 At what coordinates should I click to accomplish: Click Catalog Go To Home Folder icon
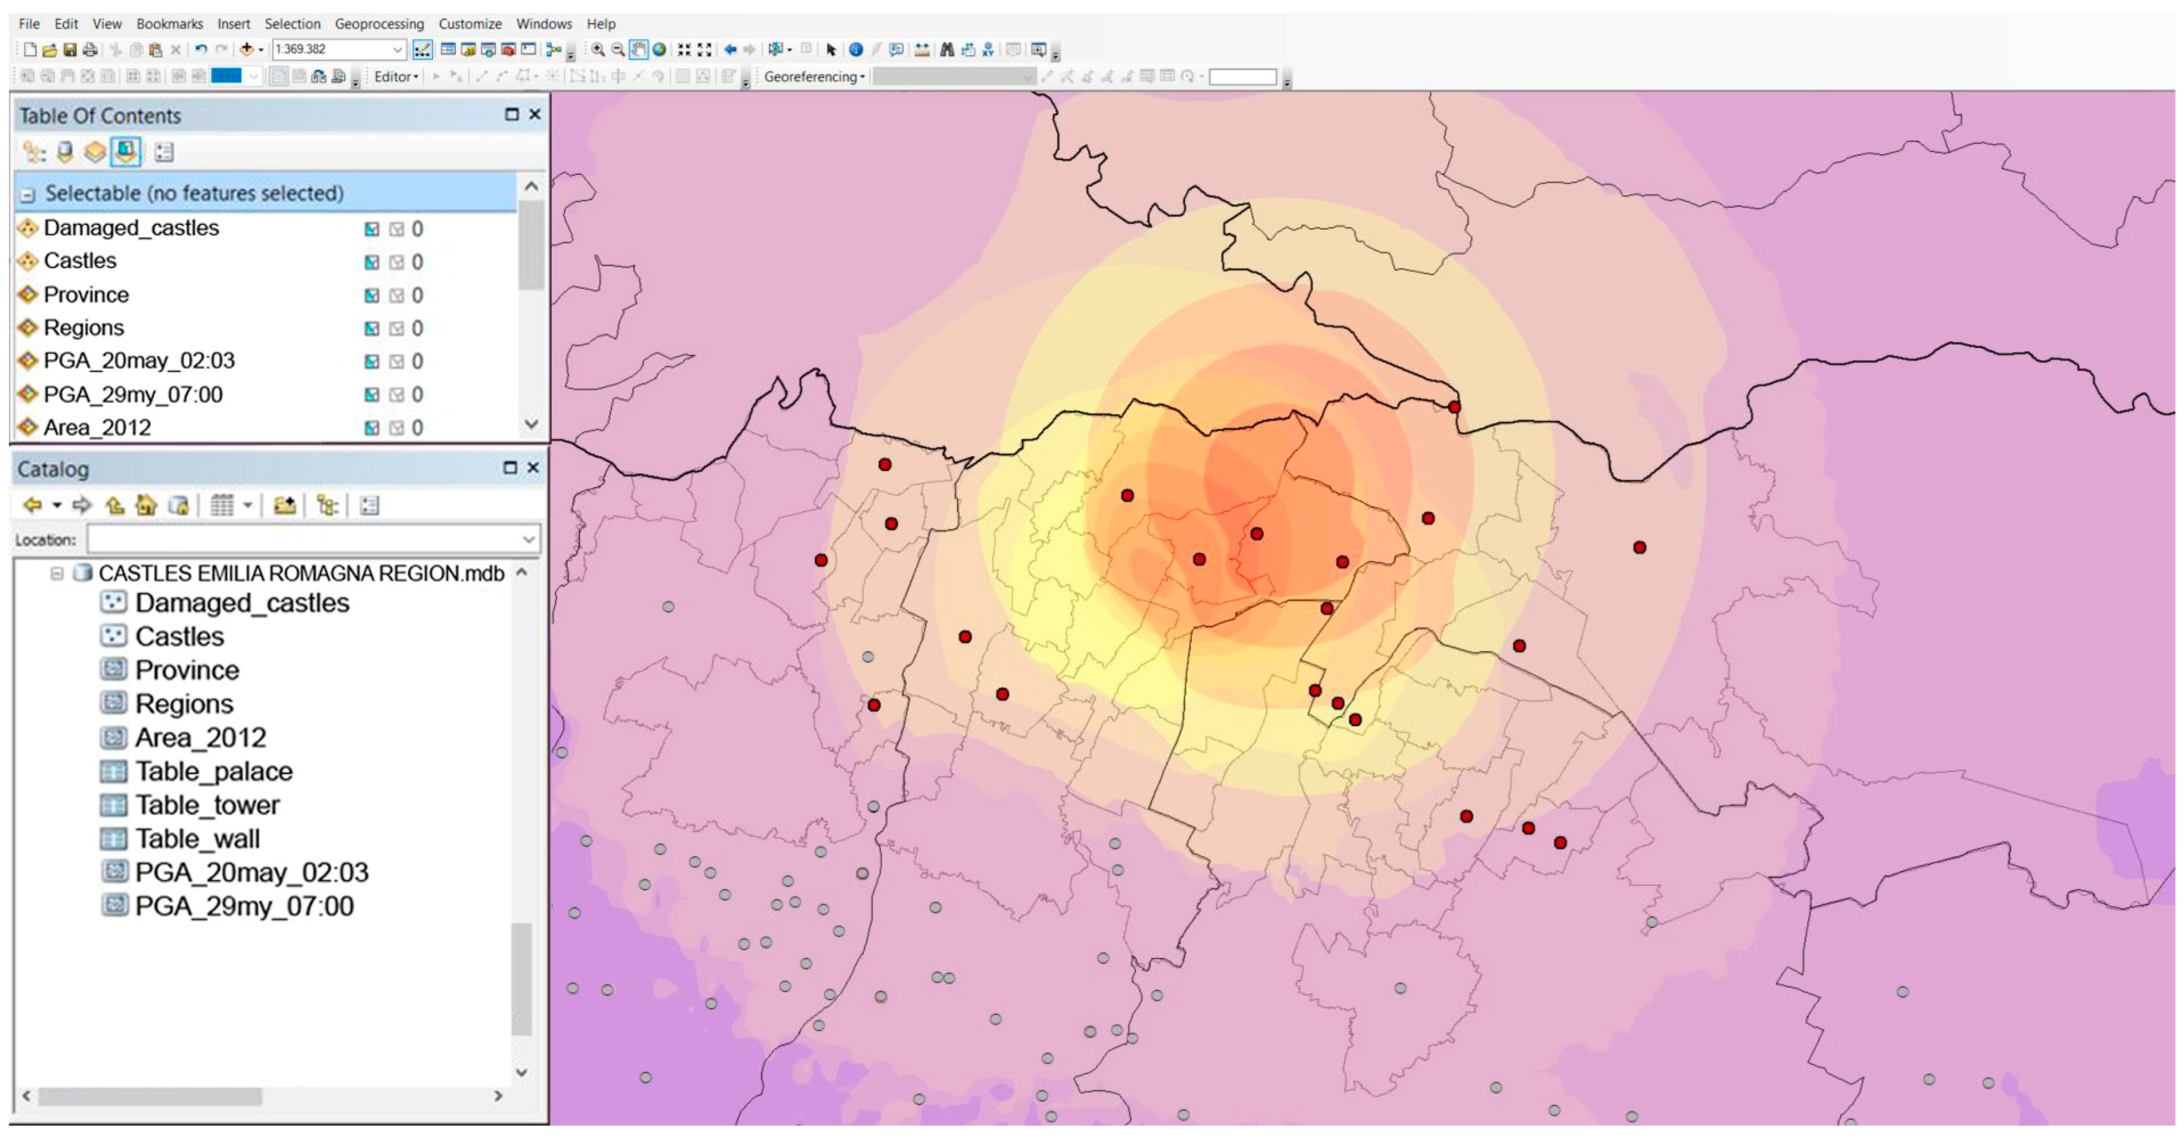146,506
